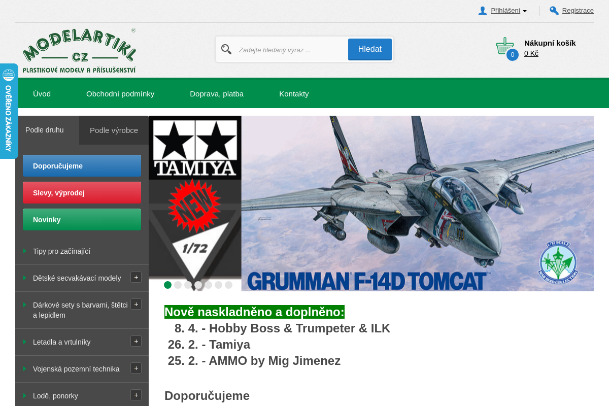Select the last carousel slide dot
Viewport: 609px width, 406px height.
[228, 285]
